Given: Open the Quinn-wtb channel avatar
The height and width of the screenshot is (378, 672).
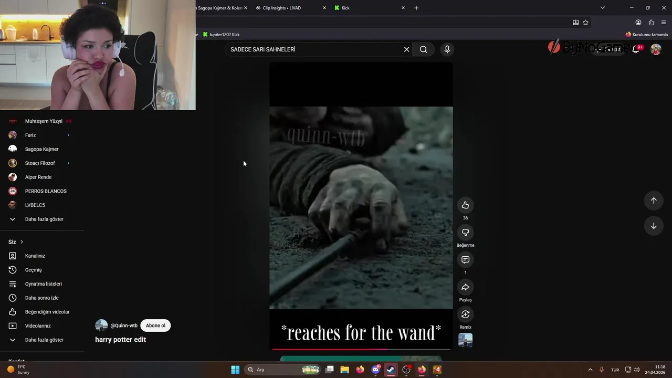Looking at the screenshot, I should 101,325.
